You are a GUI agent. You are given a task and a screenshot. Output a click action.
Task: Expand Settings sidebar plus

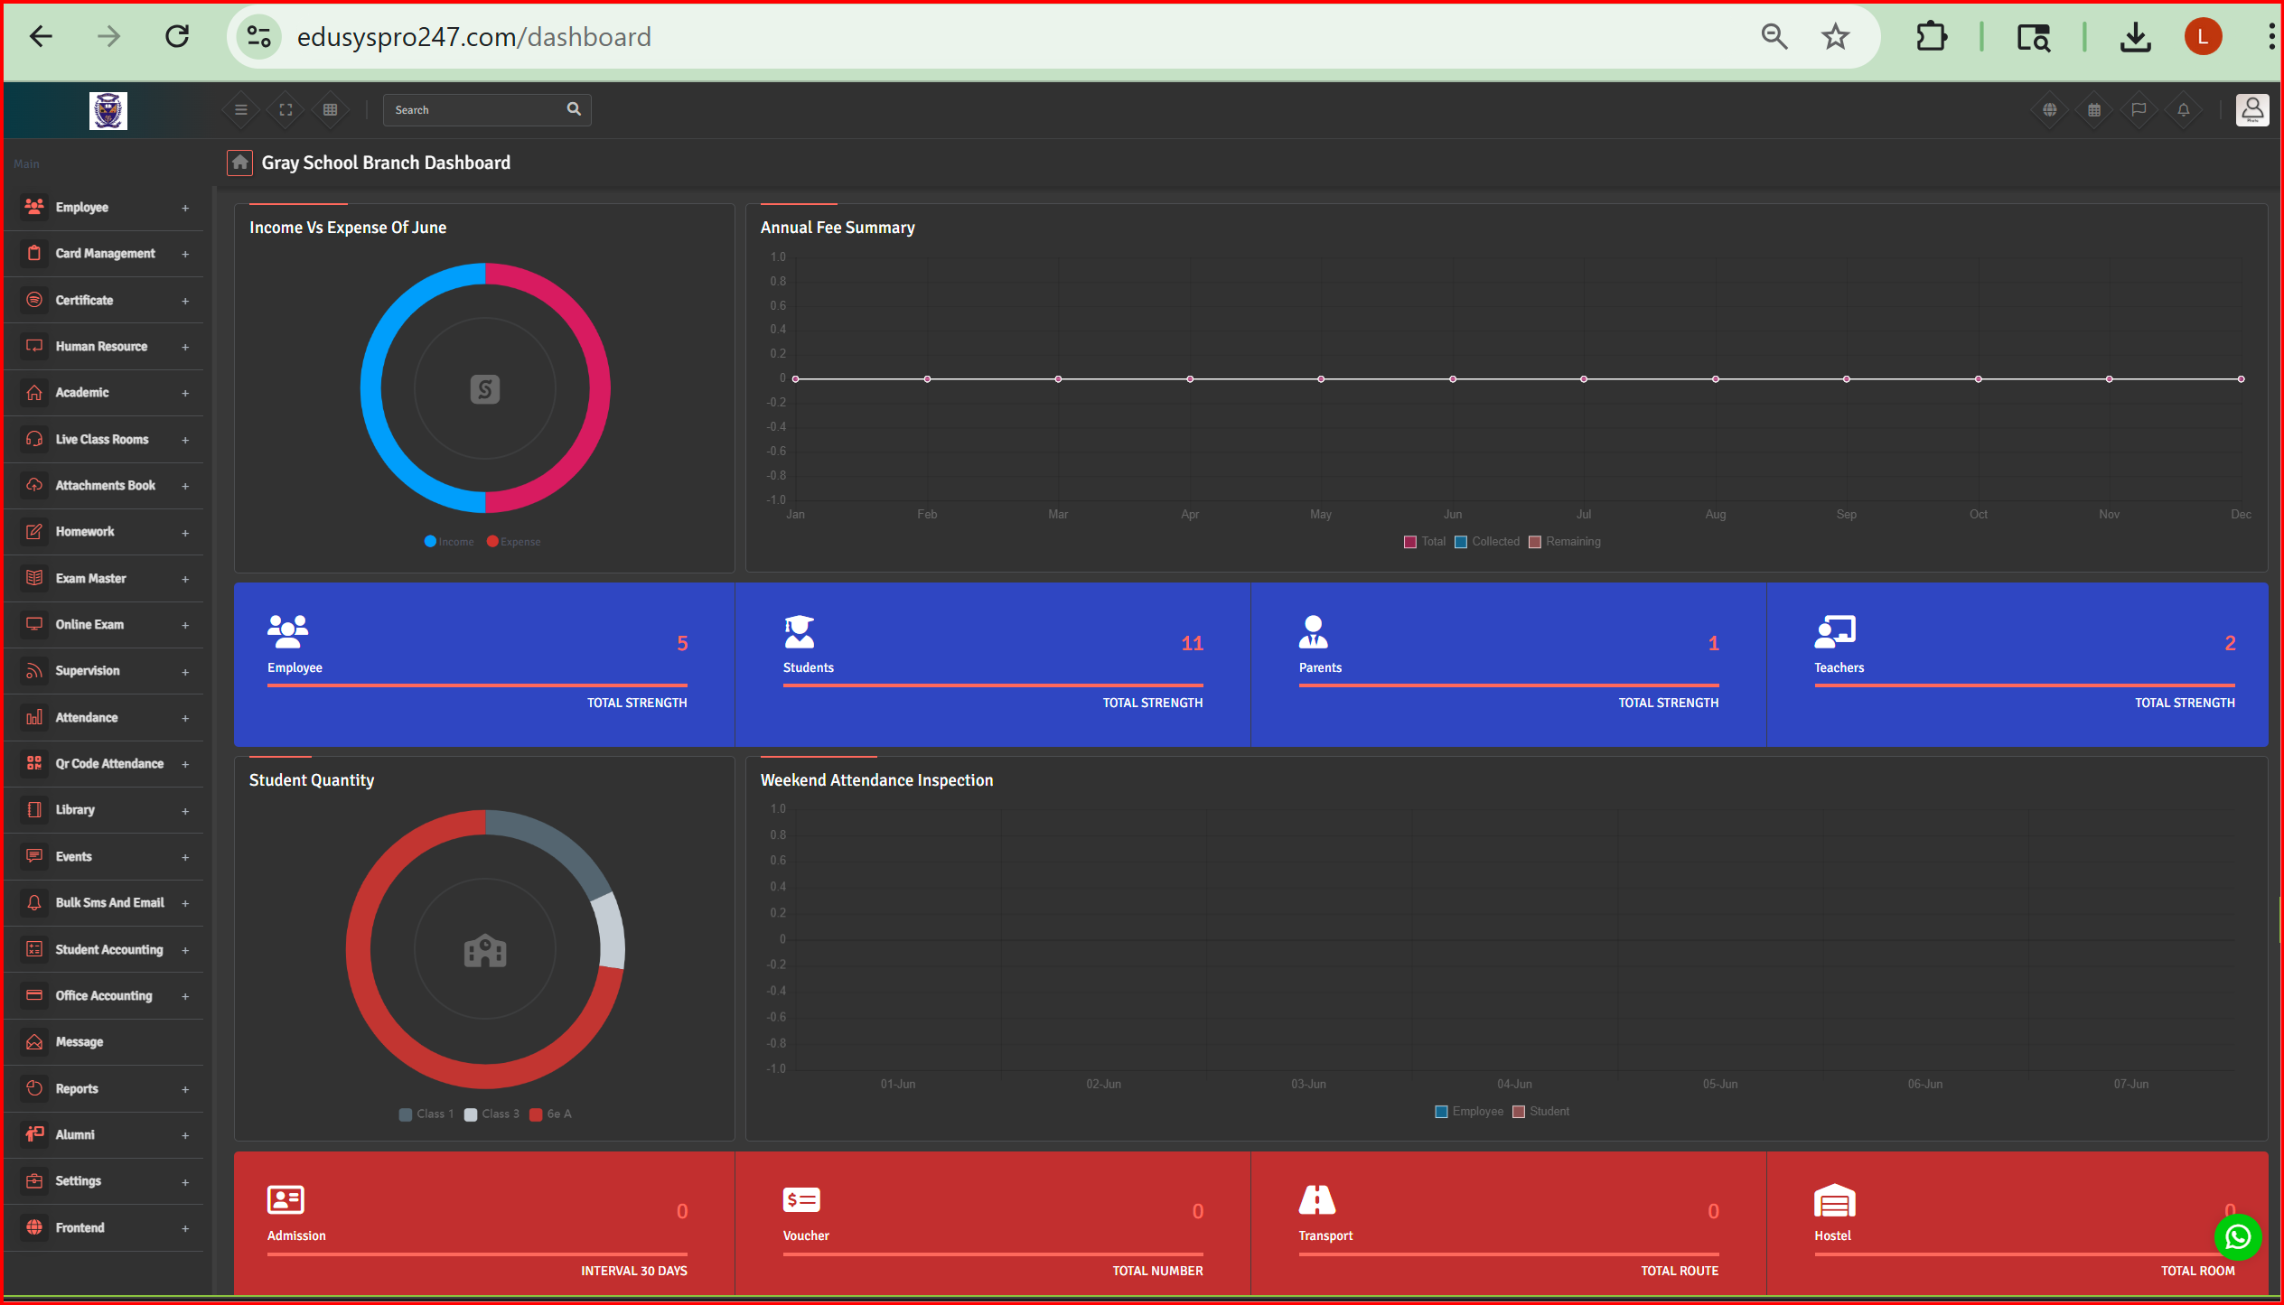[x=185, y=1181]
